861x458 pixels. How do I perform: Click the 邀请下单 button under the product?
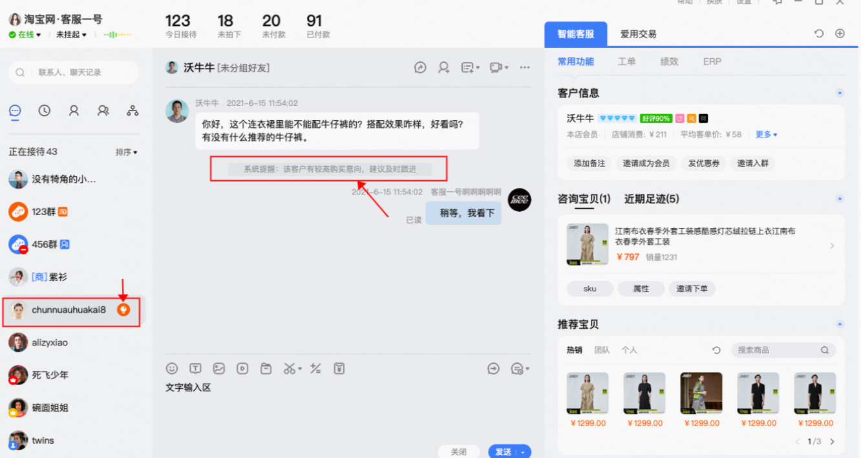(x=692, y=289)
